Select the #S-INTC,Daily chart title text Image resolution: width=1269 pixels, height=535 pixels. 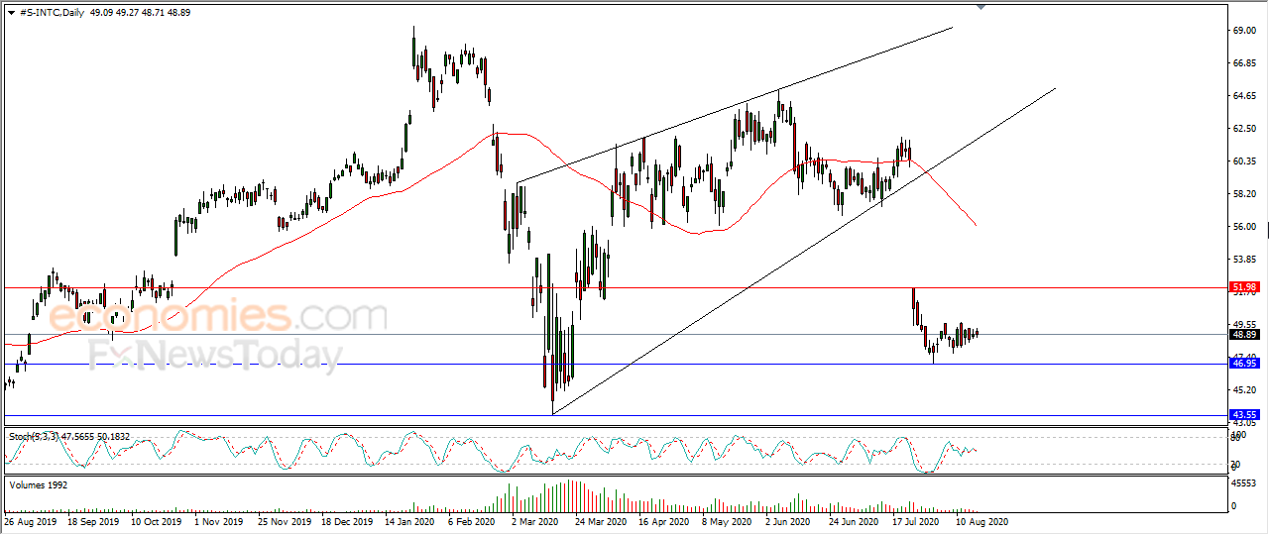click(x=53, y=11)
